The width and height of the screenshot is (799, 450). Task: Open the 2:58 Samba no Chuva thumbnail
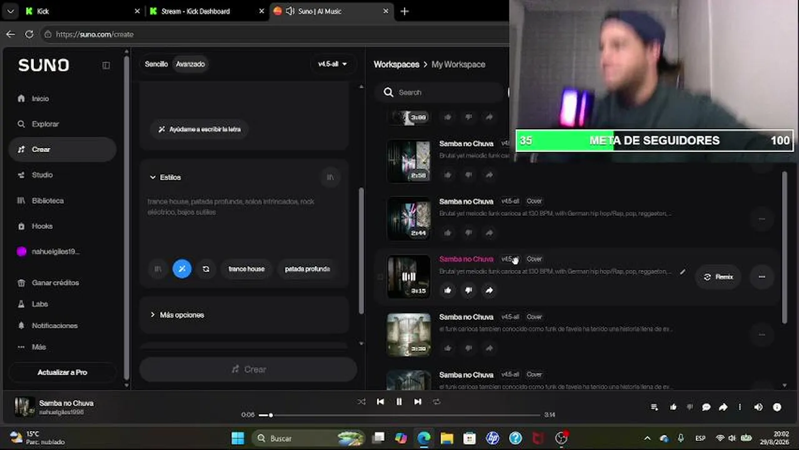(x=409, y=161)
